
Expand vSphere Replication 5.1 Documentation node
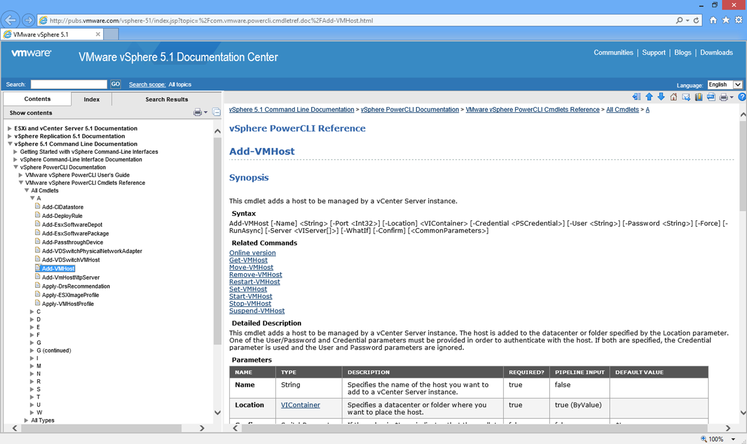9,136
